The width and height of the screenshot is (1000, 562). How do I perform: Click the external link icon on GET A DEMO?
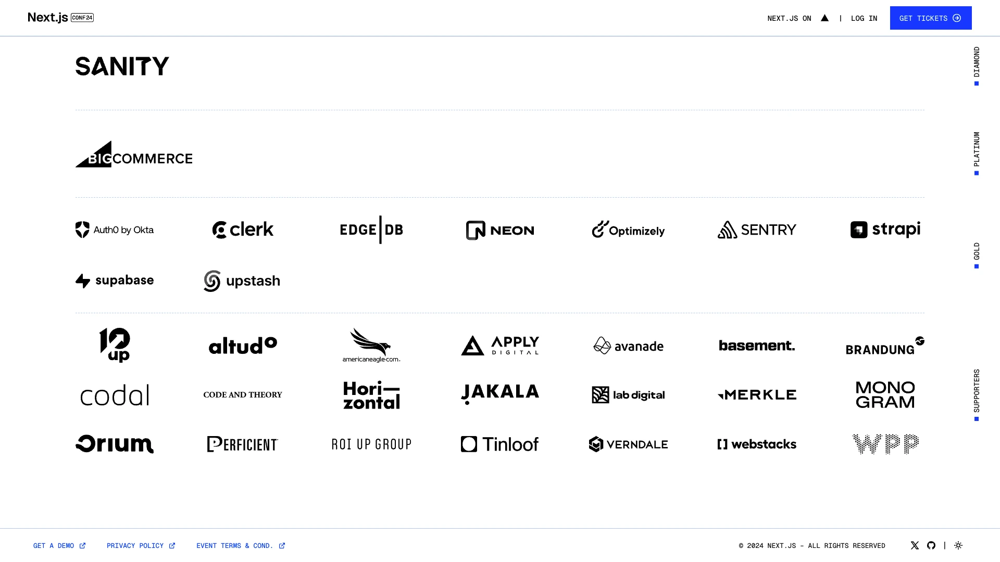point(82,545)
